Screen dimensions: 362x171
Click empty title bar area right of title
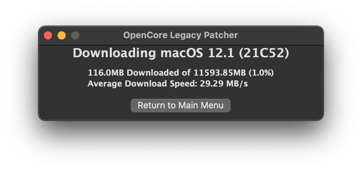(281, 35)
